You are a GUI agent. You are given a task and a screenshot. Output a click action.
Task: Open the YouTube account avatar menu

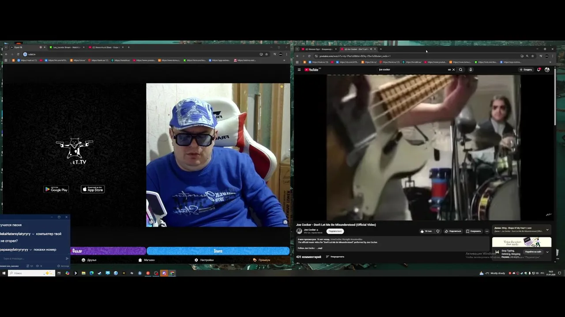[x=547, y=70]
